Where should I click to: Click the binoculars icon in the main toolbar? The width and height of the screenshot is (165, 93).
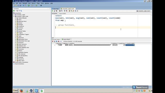tap(41, 5)
